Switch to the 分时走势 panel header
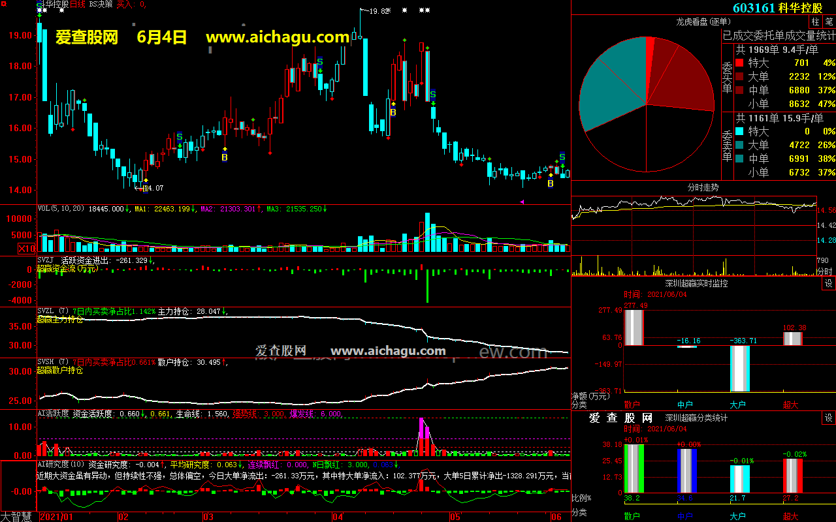836x522 pixels. click(703, 187)
